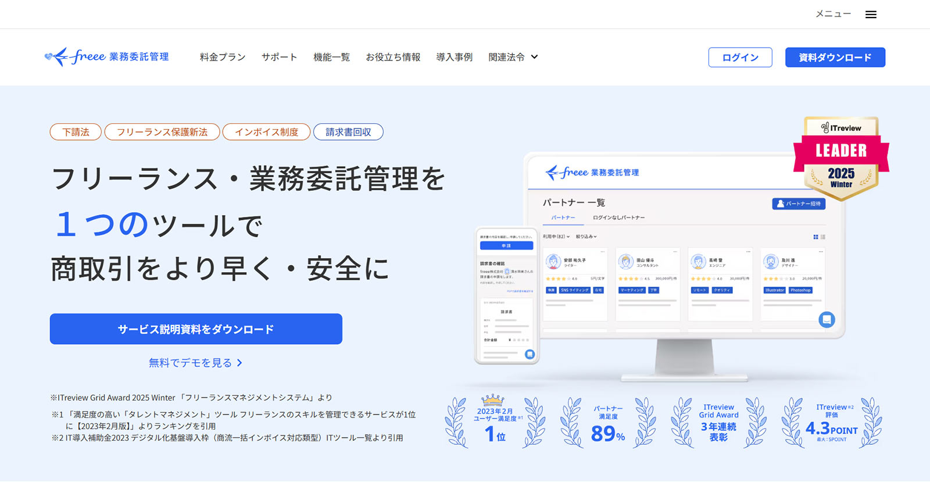Click the ※2 IT導入補助金2023 footnote

[227, 438]
